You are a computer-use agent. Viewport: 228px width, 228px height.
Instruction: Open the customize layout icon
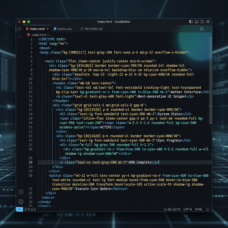(208, 22)
